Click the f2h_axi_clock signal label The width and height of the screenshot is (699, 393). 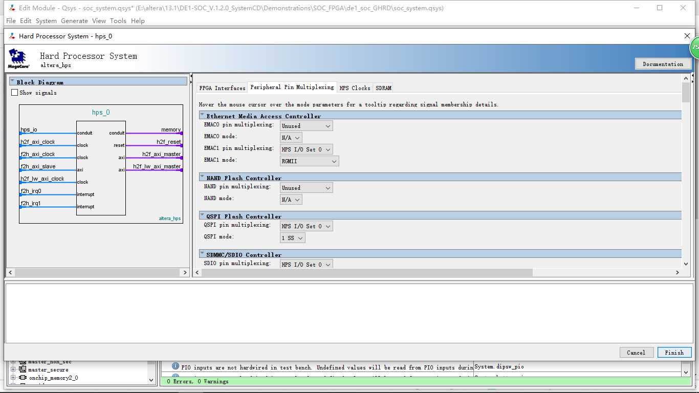[38, 154]
